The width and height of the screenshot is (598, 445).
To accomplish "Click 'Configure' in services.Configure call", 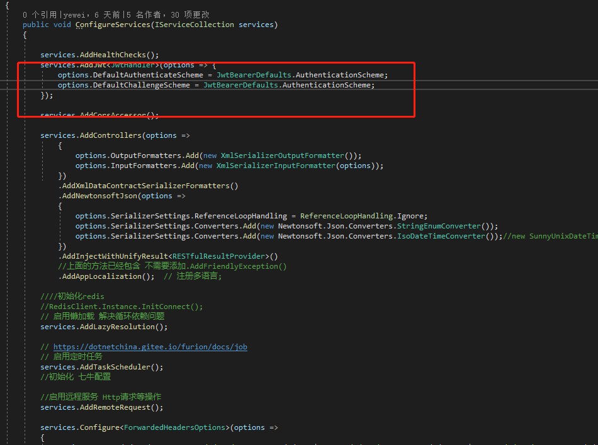I will click(99, 427).
